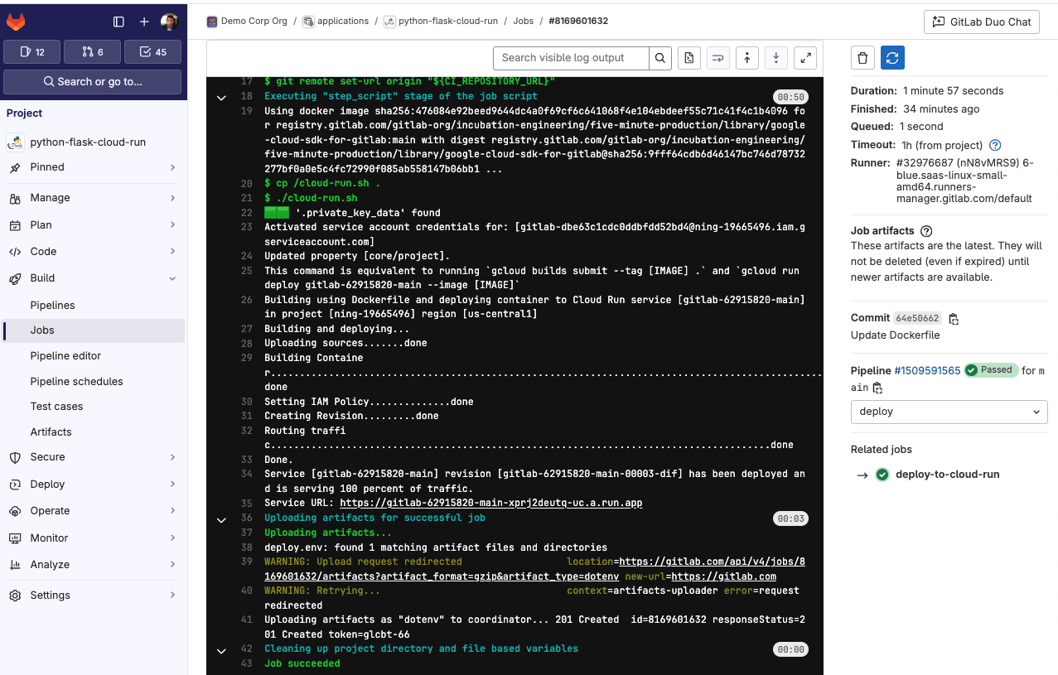Viewport: 1058px width, 675px height.
Task: Open the new-url https://gitlab.com link
Action: (x=722, y=576)
